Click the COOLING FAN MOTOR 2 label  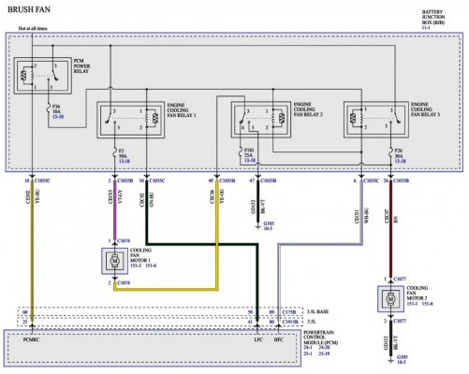[417, 293]
